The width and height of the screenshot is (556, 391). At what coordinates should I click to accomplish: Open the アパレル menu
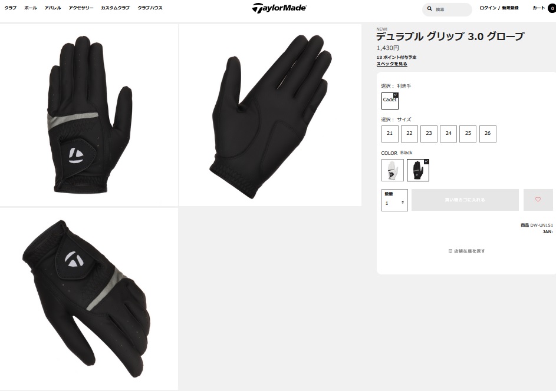tap(52, 8)
